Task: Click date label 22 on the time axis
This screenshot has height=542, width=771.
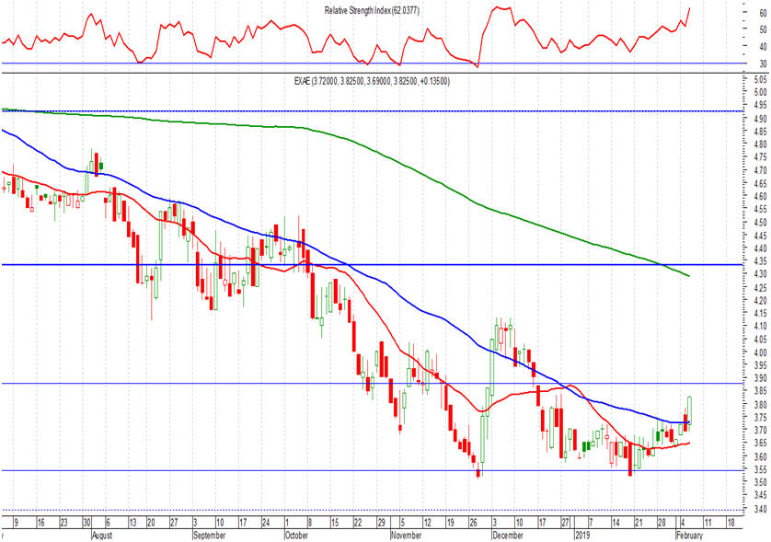Action: (x=358, y=523)
